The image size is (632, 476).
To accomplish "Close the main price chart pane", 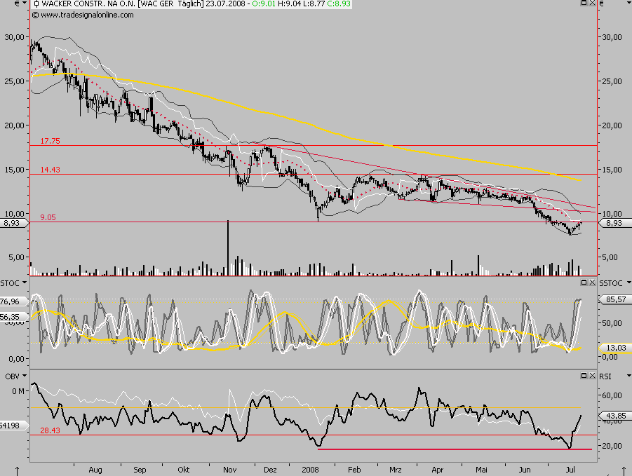I will tap(592, 4).
